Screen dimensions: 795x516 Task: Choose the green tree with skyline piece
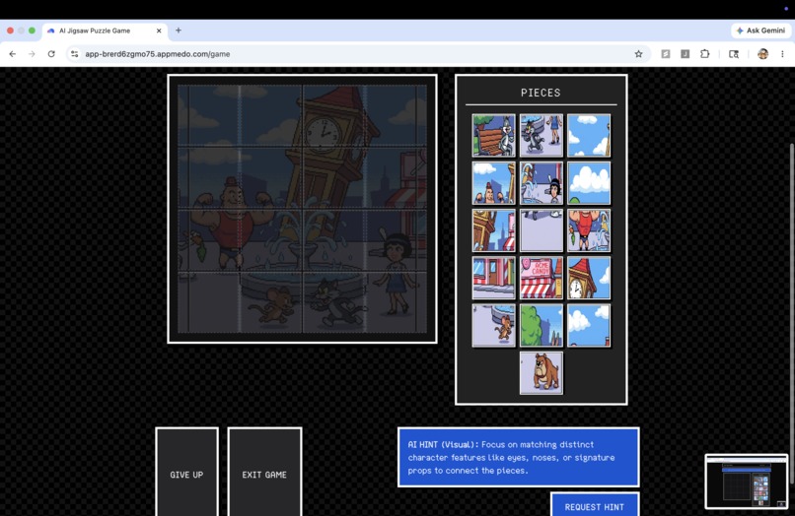click(x=541, y=326)
